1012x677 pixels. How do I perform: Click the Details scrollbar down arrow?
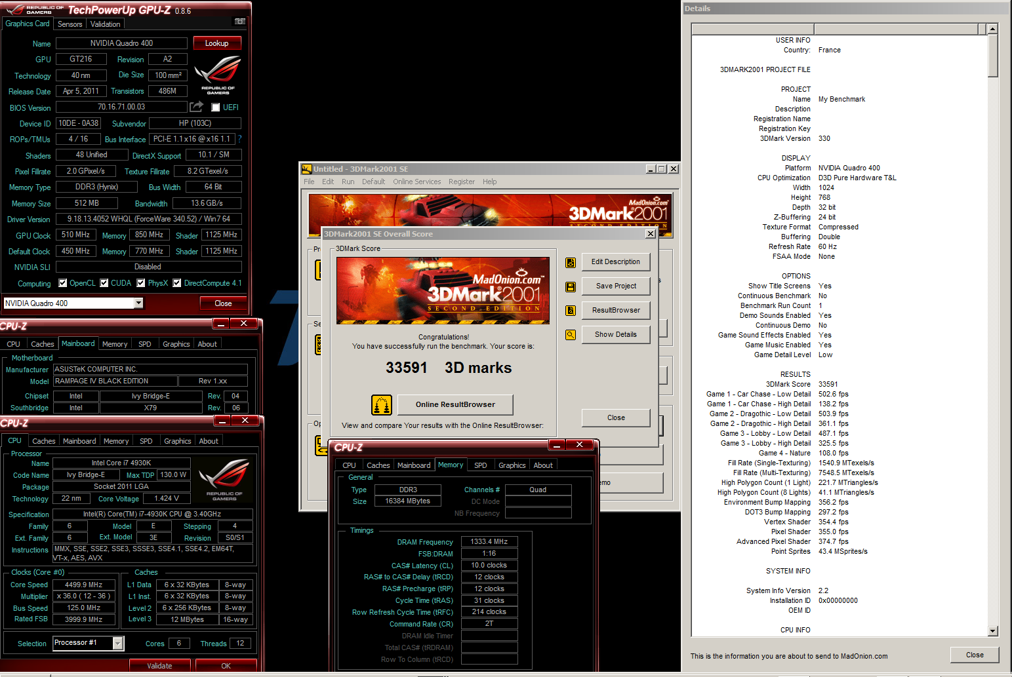click(992, 631)
